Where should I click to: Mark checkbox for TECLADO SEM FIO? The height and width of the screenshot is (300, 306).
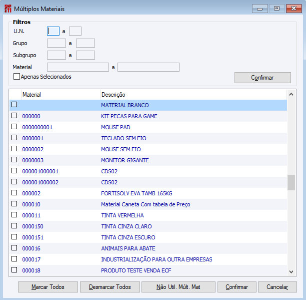(x=14, y=138)
